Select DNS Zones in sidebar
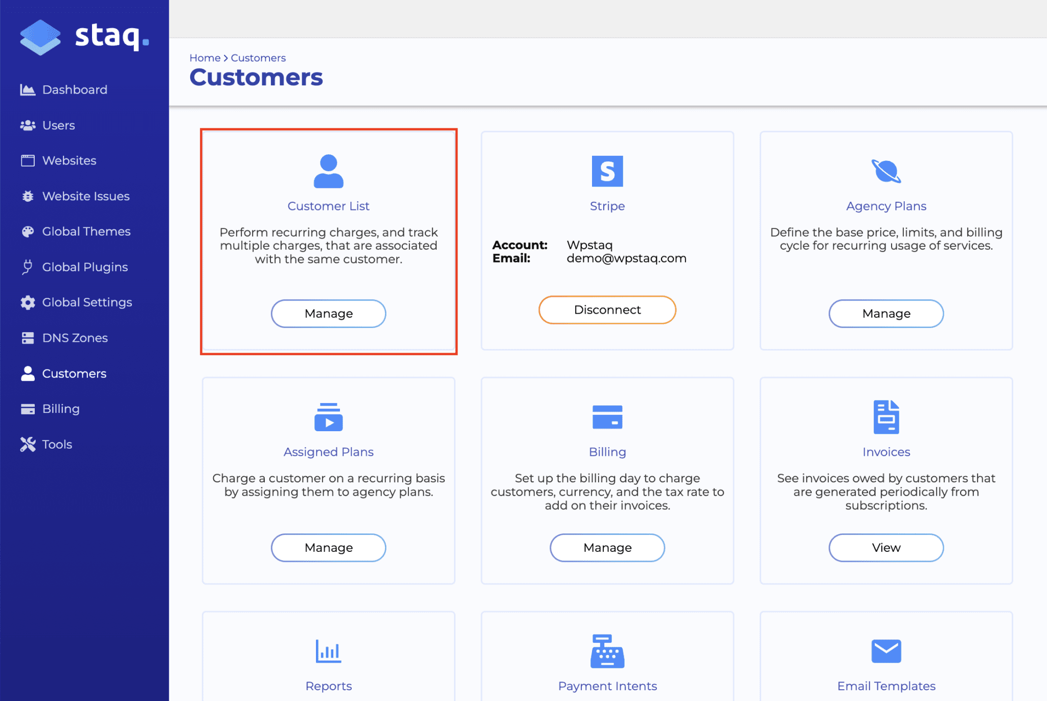 [75, 338]
